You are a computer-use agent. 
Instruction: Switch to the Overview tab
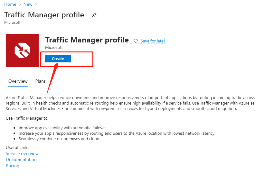(18, 81)
